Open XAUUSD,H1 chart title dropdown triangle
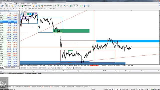The width and height of the screenshot is (160, 90). point(21,11)
